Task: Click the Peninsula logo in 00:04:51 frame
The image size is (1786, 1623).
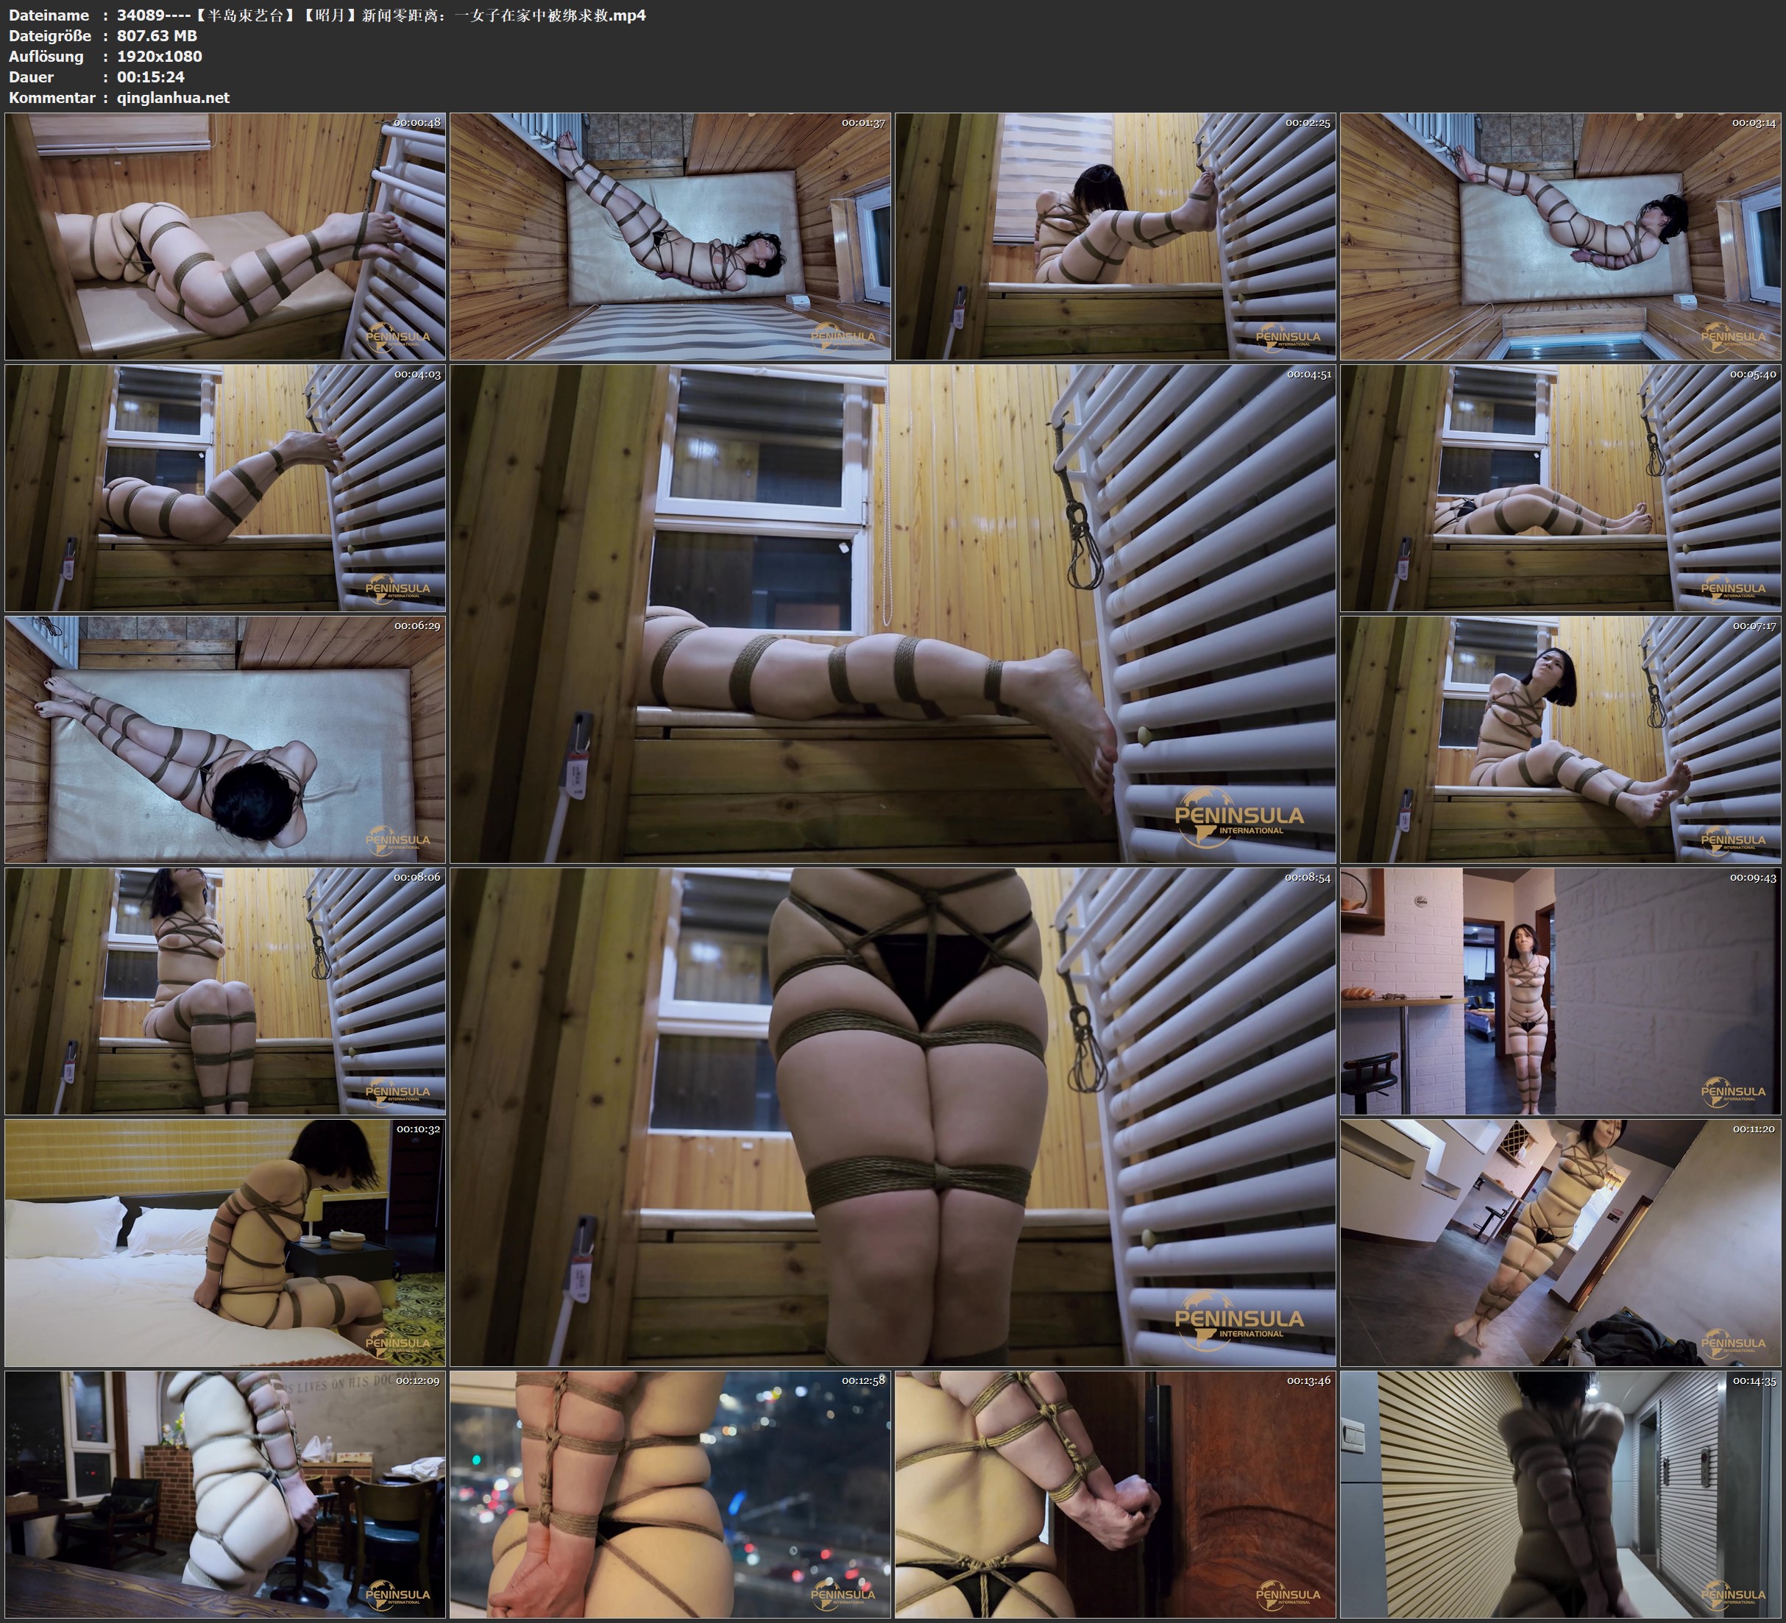Action: (x=1238, y=817)
